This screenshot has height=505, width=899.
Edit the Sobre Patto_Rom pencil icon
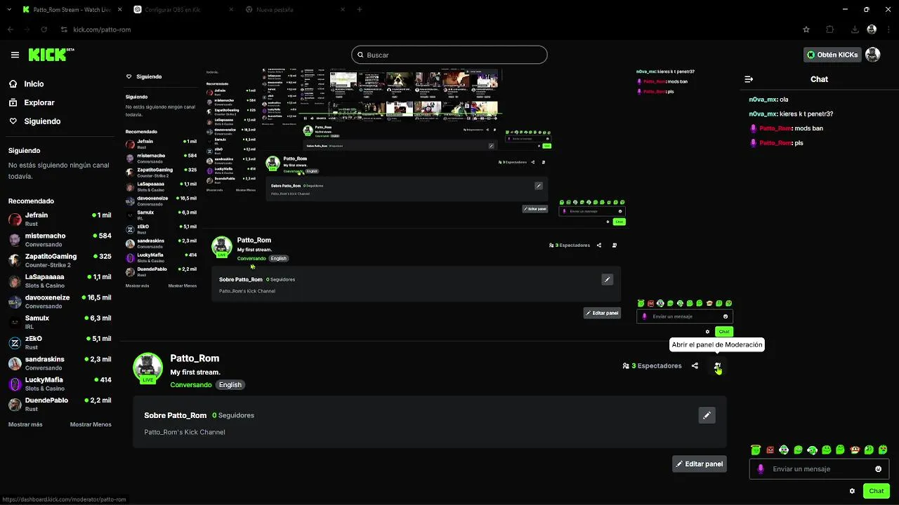point(707,415)
